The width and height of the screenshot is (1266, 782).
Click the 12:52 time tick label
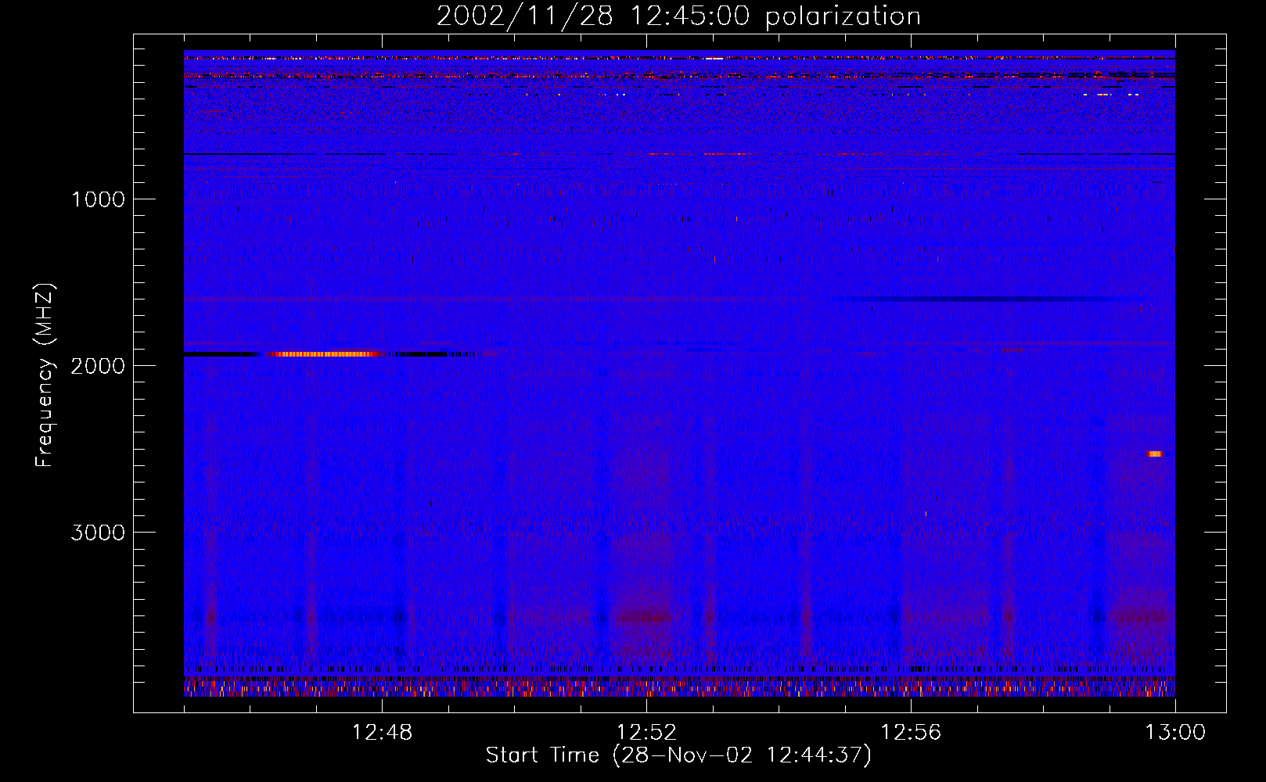tap(646, 733)
